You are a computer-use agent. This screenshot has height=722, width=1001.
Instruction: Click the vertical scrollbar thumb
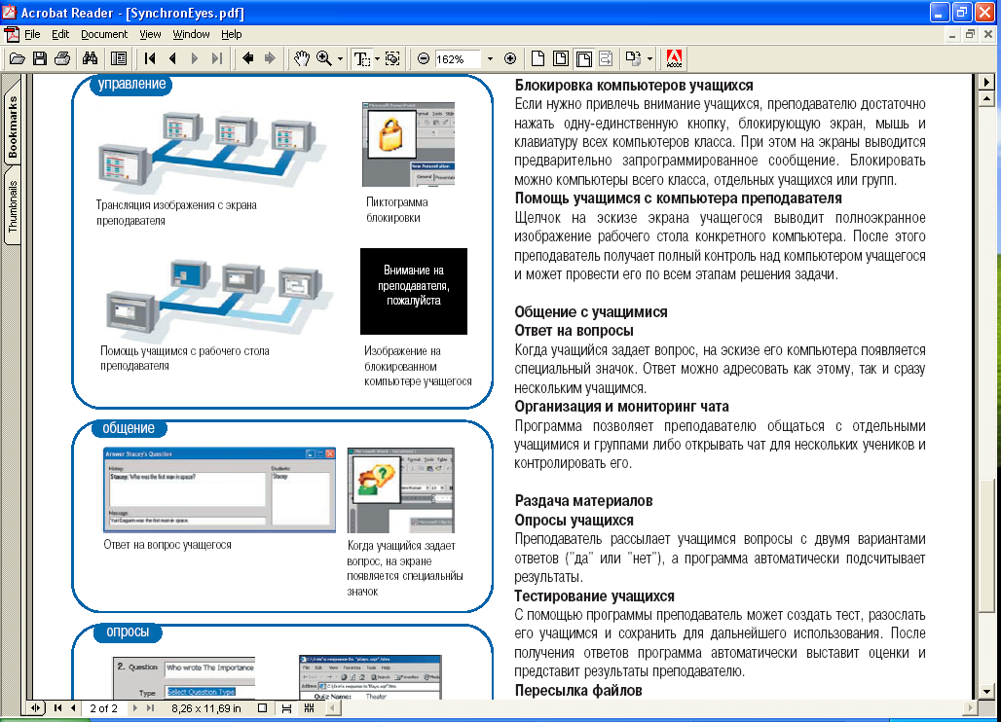[987, 546]
